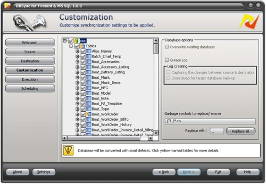Uncheck the Boat_WorkOrder_History table checkbox
Screen dimensions: 266x184
(x=83, y=125)
